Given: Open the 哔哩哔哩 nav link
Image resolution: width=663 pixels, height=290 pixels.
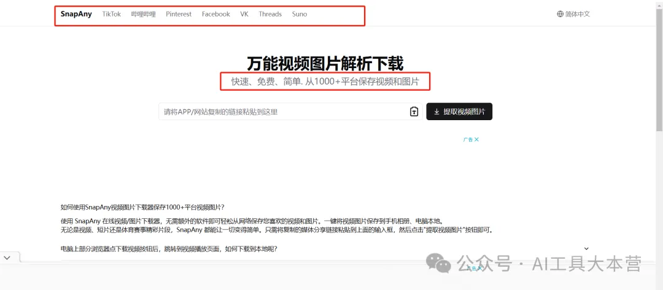Looking at the screenshot, I should coord(143,14).
